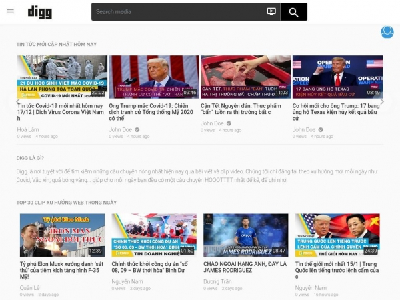Open title 'Chính thức khởi công dự án'
The height and width of the screenshot is (300, 400).
[x=149, y=267]
